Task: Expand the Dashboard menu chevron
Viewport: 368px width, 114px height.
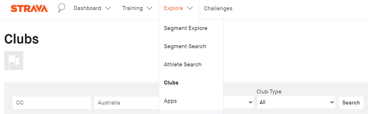Action: [108, 8]
